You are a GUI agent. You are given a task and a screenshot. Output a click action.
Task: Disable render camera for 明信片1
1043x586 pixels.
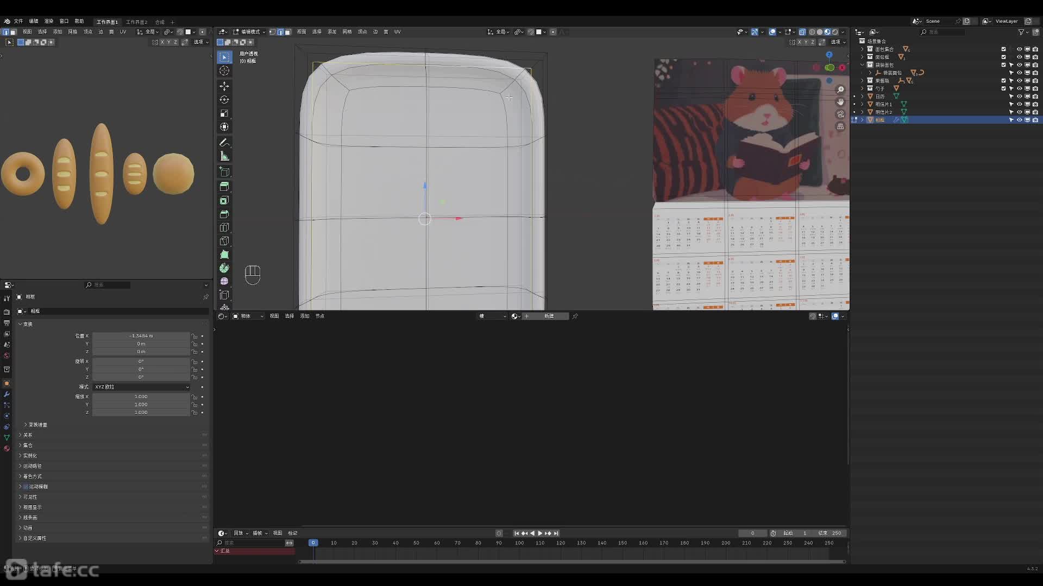tap(1035, 104)
